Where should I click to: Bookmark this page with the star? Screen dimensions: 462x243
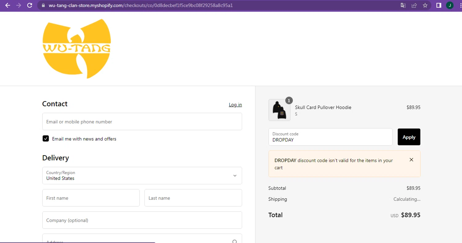point(425,5)
